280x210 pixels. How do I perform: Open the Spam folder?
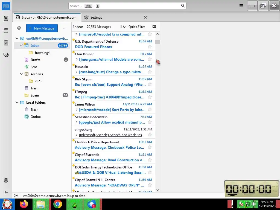pos(42,95)
